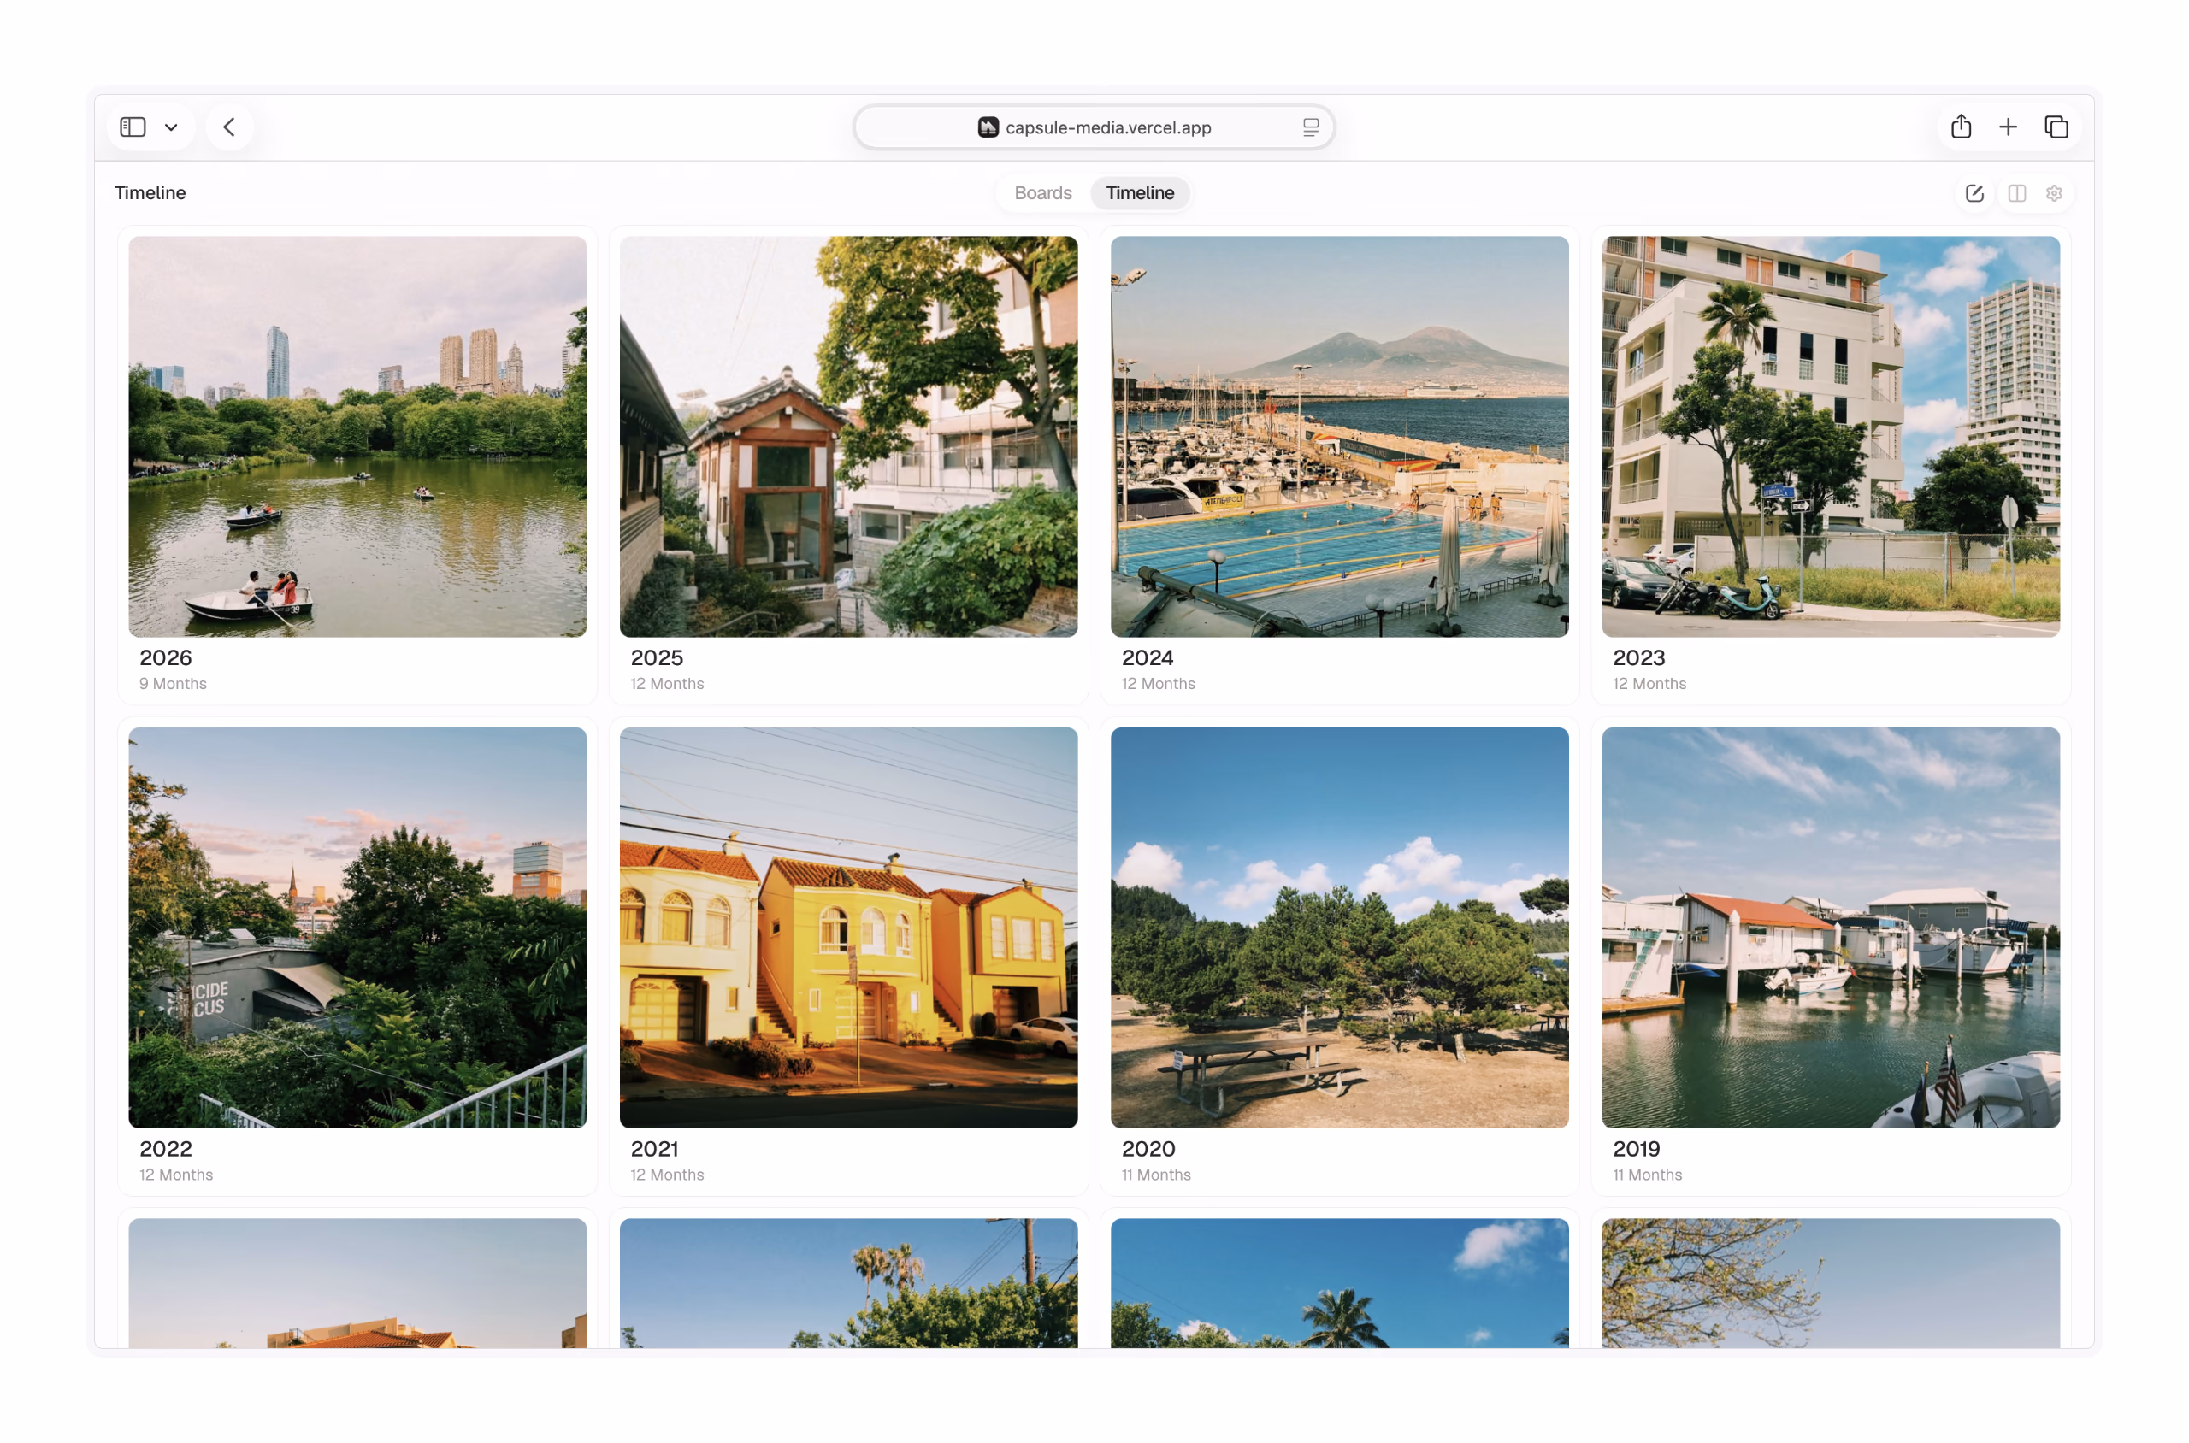The image size is (2189, 1443).
Task: Click the 2022 year label
Action: [x=166, y=1149]
